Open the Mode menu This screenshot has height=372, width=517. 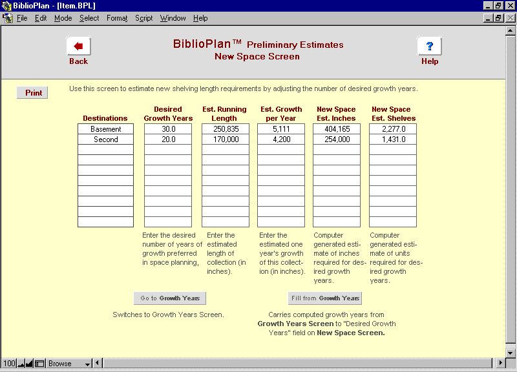(x=63, y=18)
